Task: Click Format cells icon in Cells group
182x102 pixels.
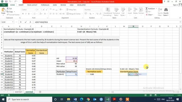Action: tap(141, 10)
